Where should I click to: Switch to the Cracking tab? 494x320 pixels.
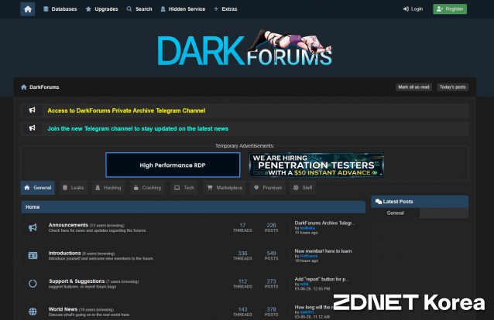point(147,188)
